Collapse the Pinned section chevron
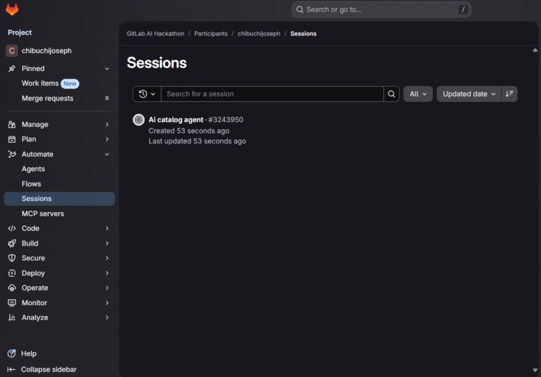Viewport: 541px width, 377px height. point(107,68)
